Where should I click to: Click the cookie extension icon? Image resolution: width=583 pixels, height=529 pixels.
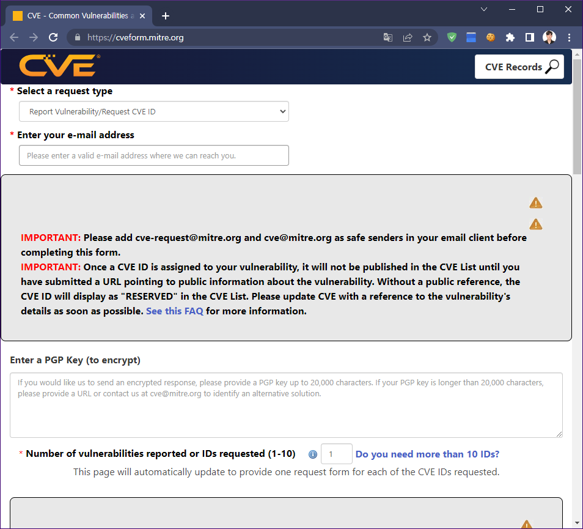point(491,37)
